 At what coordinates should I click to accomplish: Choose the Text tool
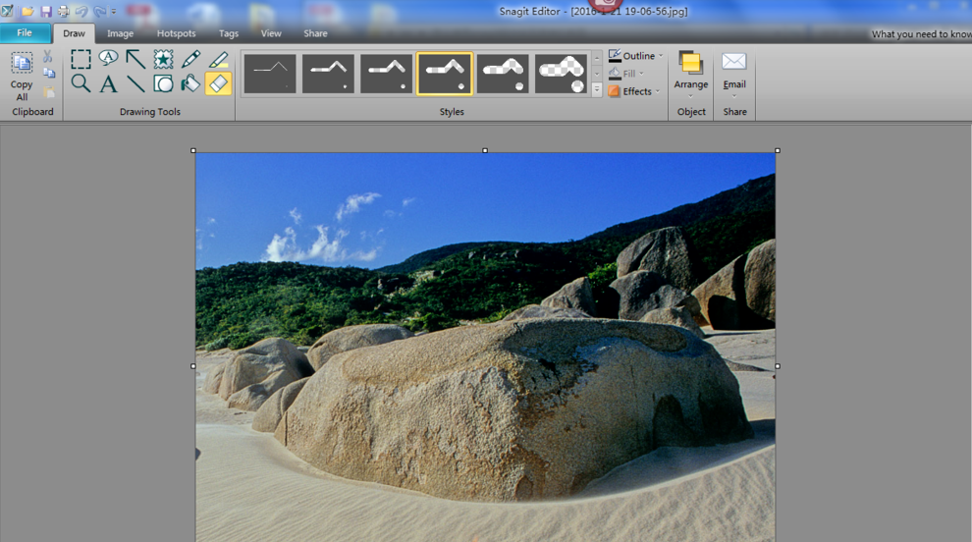point(108,84)
